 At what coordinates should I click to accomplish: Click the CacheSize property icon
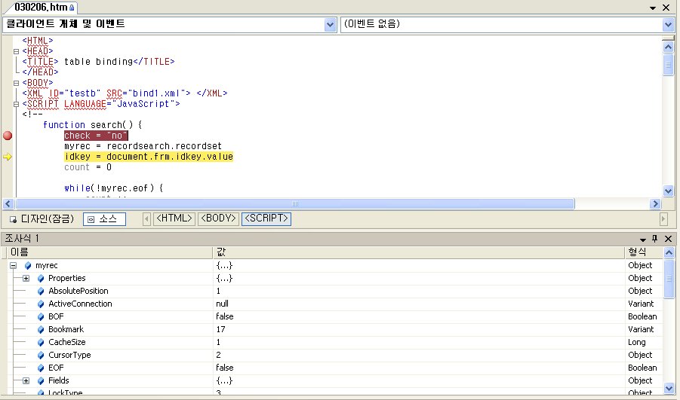(41, 342)
